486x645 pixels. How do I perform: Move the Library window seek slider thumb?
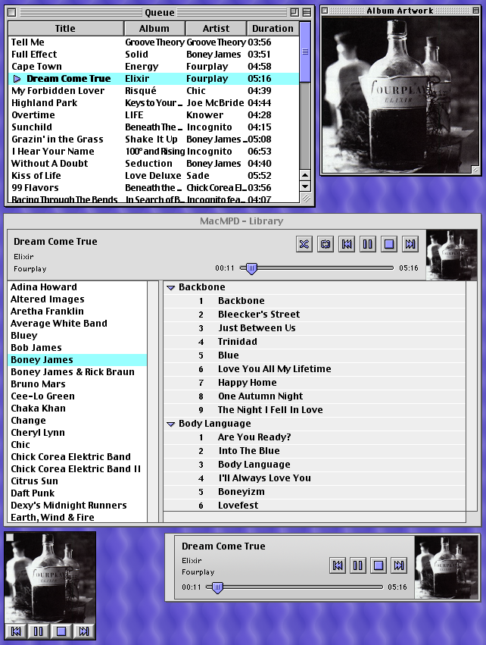tap(251, 268)
